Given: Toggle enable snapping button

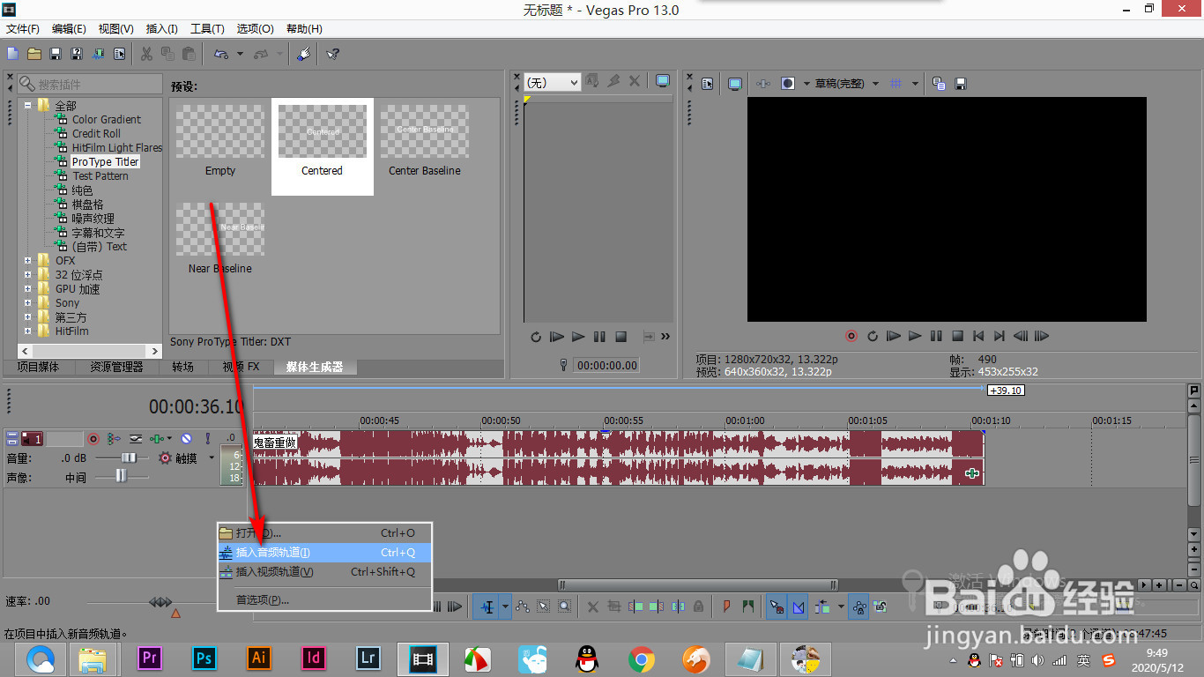Looking at the screenshot, I should tap(776, 606).
